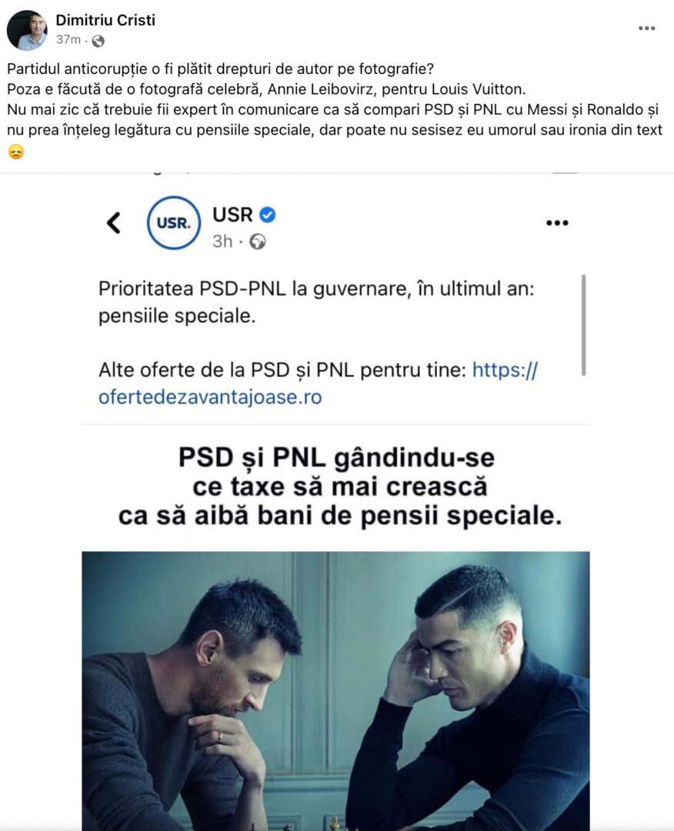
Task: Open the Dimitriu Cristi profile name link
Action: [x=105, y=20]
